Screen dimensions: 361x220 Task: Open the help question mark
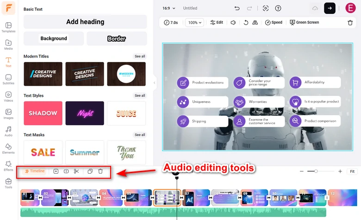pos(278,8)
